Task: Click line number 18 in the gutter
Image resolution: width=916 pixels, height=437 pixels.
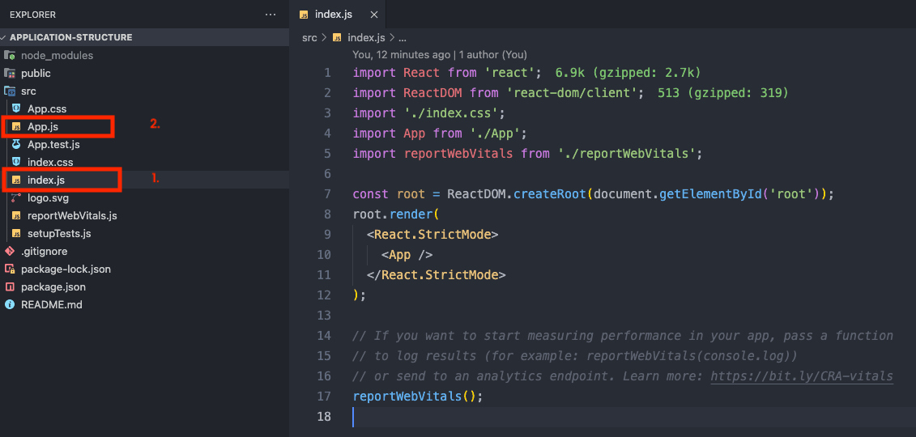Action: (x=324, y=417)
